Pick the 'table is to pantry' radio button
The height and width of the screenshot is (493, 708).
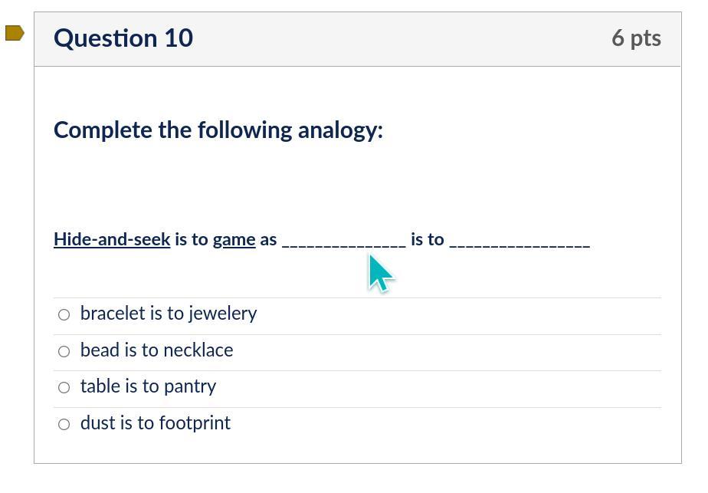64,387
